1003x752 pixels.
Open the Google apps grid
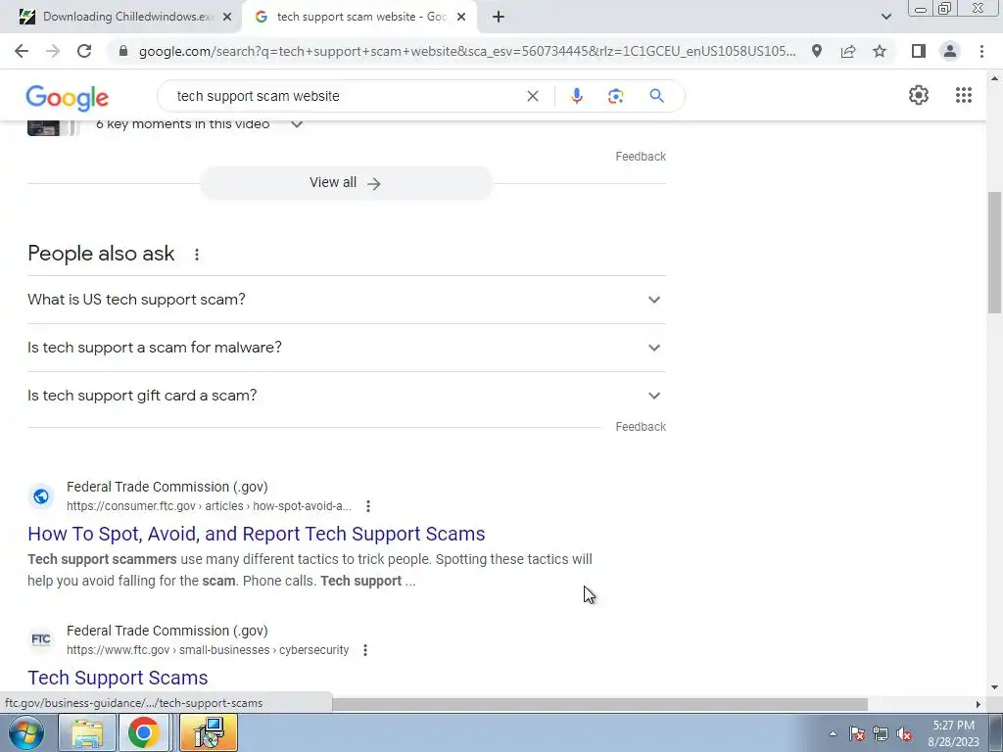964,95
